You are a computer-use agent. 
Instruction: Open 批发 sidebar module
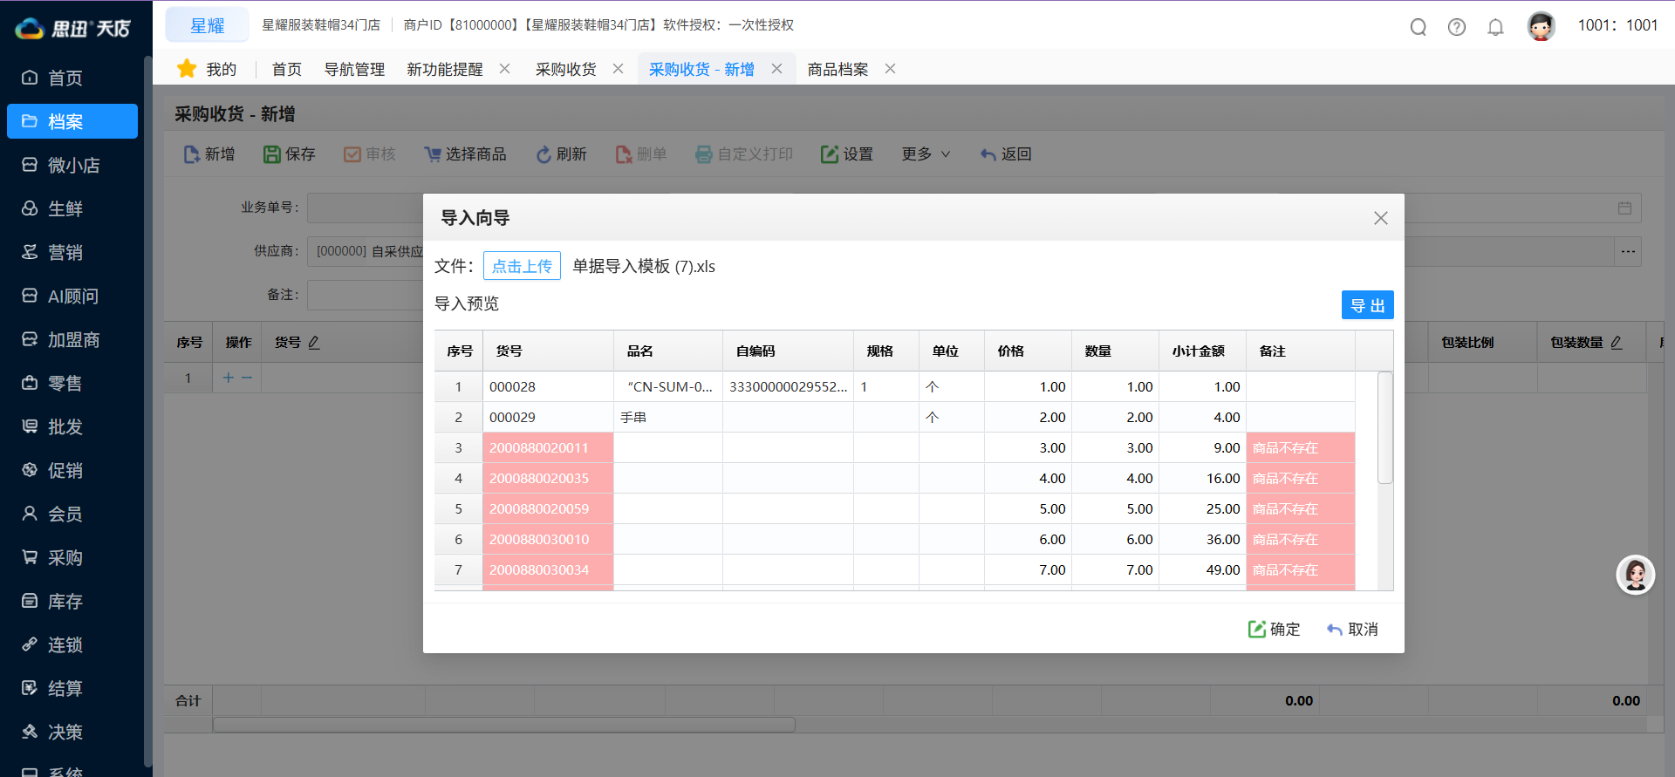click(x=72, y=426)
